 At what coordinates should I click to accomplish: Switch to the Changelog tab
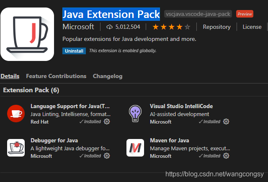pos(108,76)
